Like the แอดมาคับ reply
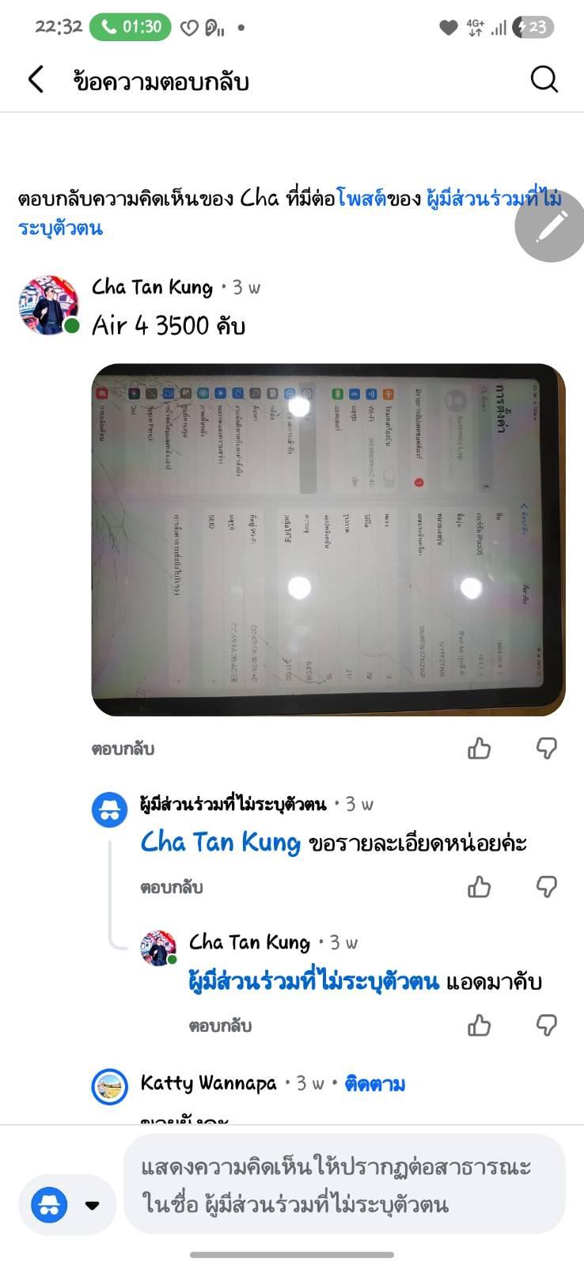Screen dimensions: 584x1266 tap(479, 1025)
